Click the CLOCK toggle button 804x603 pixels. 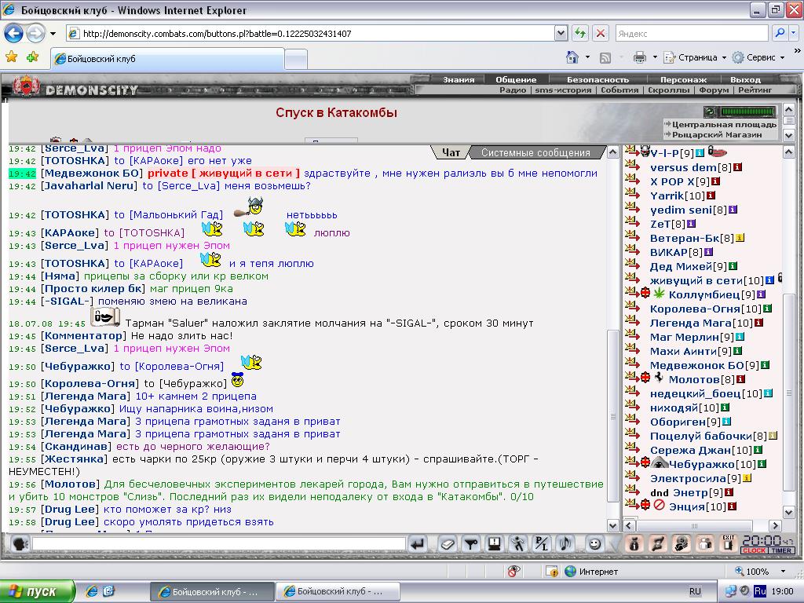(755, 550)
